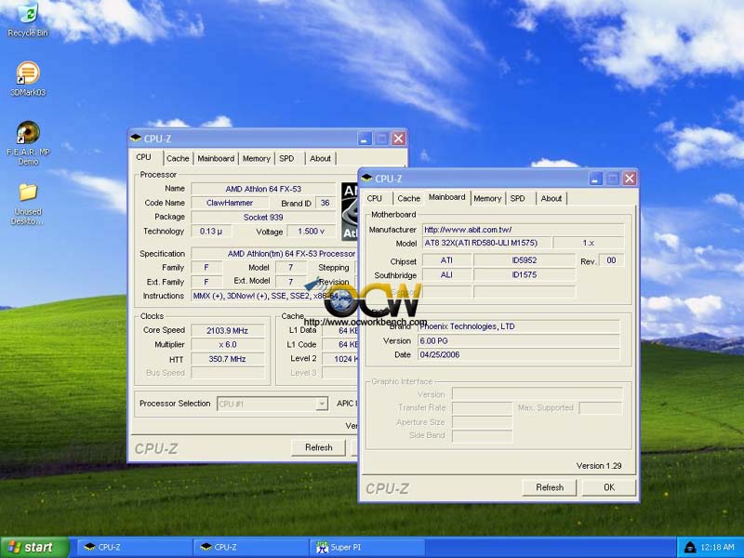Switch to Cache tab in front CPU-Z window

point(408,198)
